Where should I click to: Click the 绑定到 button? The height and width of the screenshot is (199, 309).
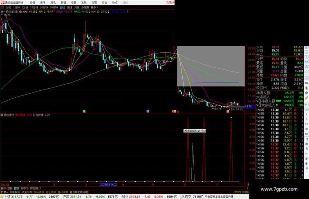point(34,188)
